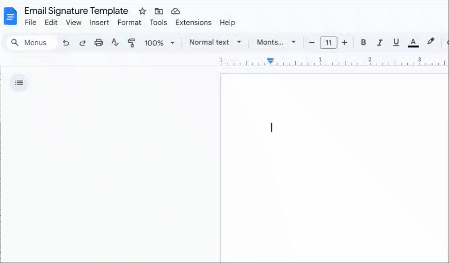Toggle bold formatting

(363, 42)
